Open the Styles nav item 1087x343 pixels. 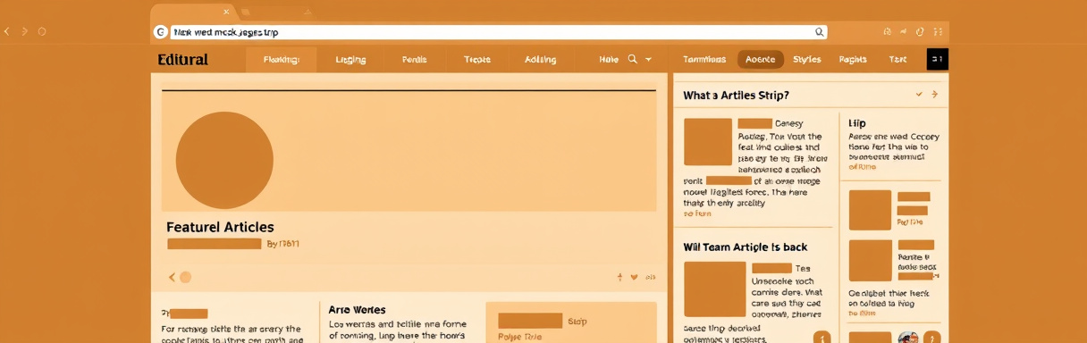click(806, 60)
